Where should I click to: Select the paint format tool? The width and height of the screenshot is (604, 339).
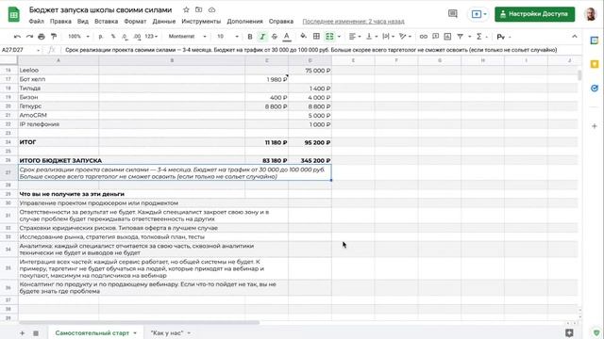click(54, 37)
